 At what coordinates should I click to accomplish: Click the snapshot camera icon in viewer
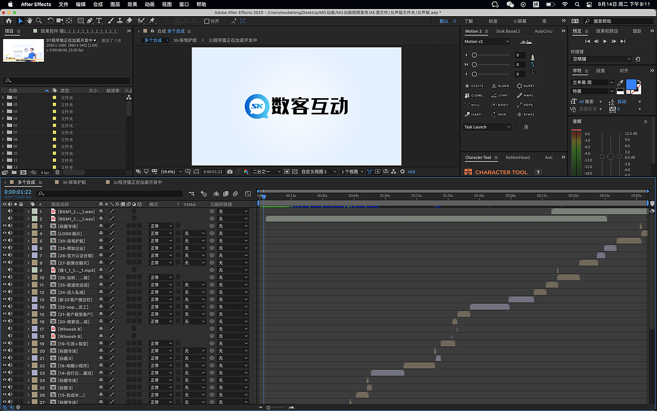coord(230,172)
